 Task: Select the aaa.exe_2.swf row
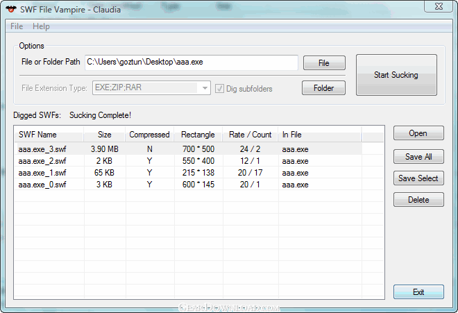point(188,161)
